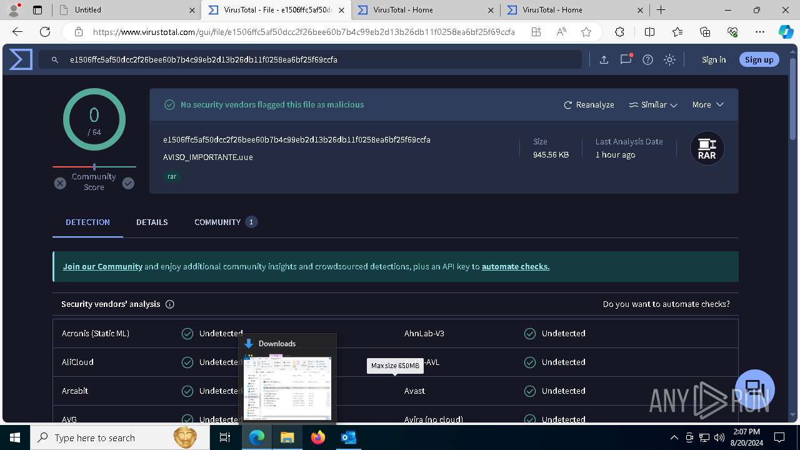Open the Favorites list icon
The width and height of the screenshot is (800, 450).
pos(677,32)
